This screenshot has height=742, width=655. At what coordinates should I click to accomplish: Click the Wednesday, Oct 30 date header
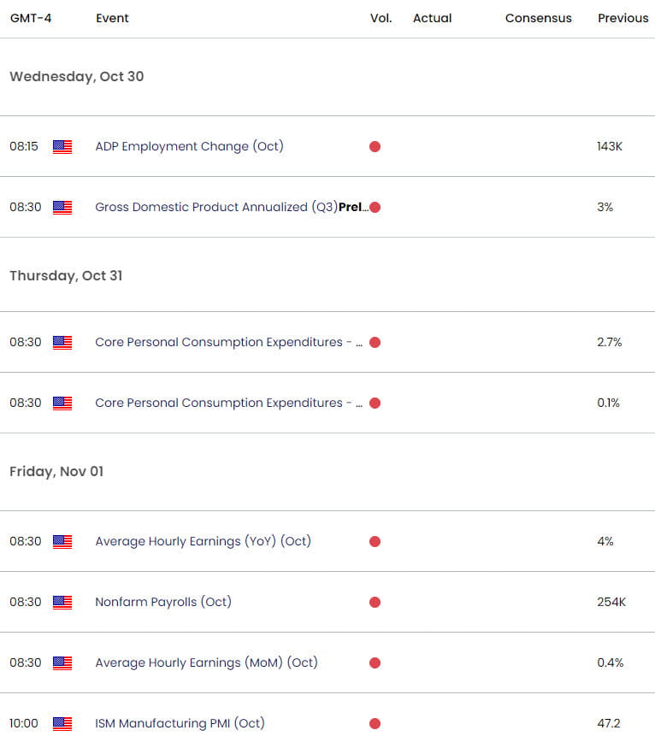click(x=76, y=76)
